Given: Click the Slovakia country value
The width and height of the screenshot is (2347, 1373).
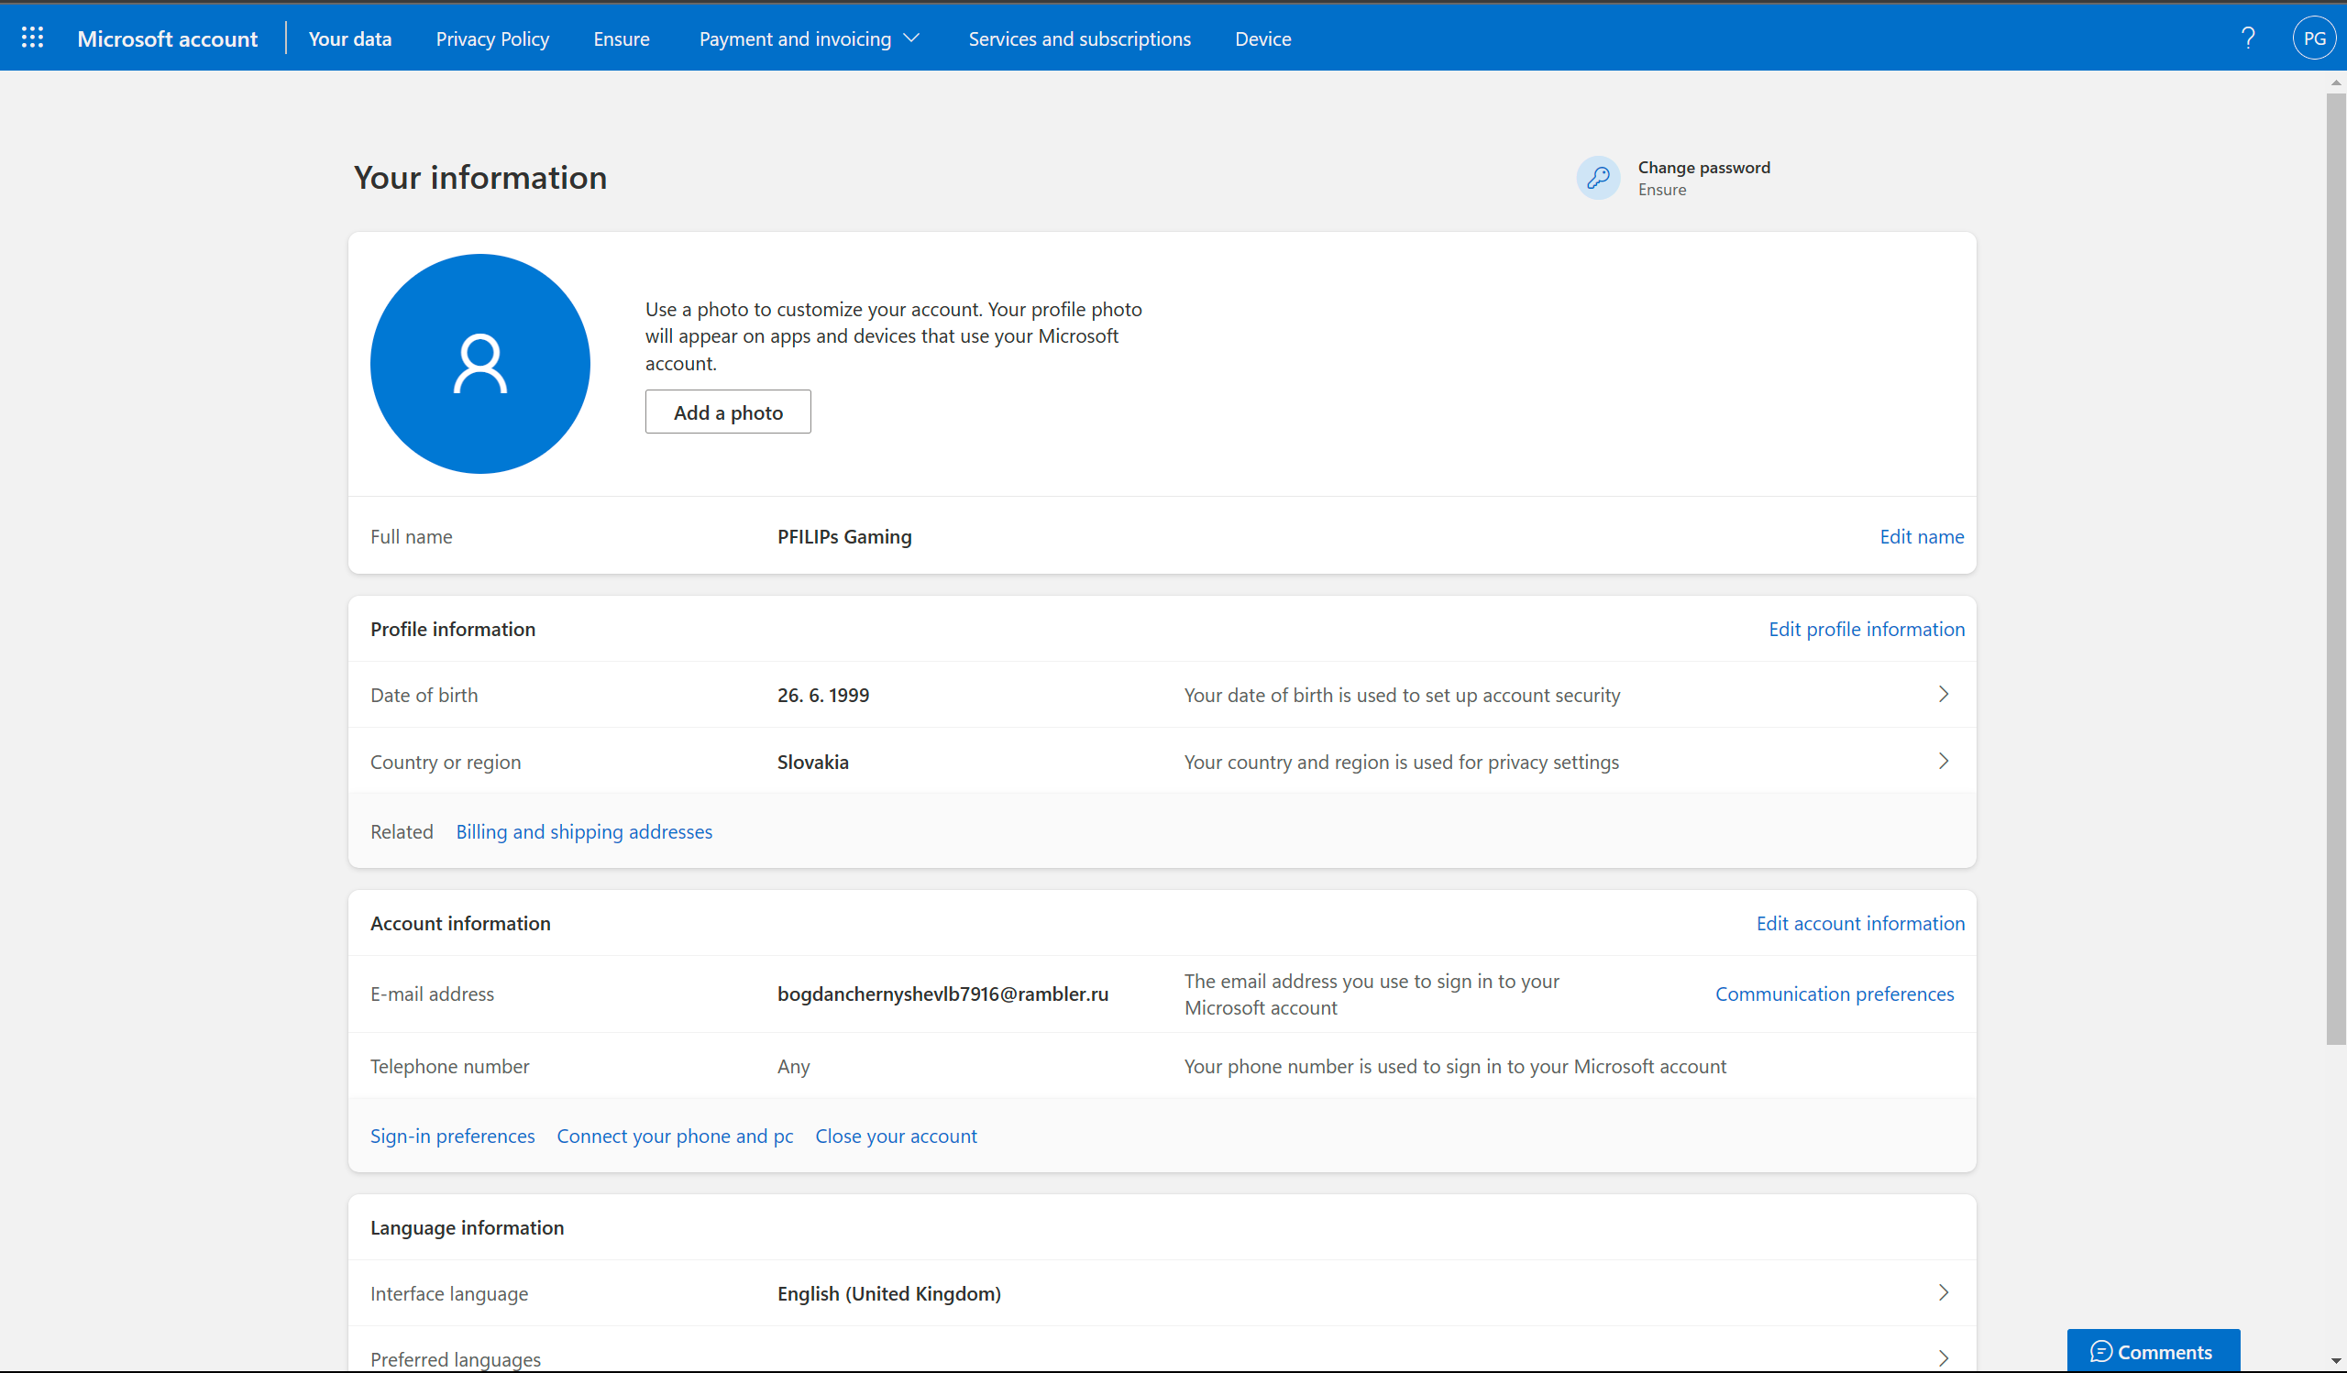Looking at the screenshot, I should tap(813, 763).
